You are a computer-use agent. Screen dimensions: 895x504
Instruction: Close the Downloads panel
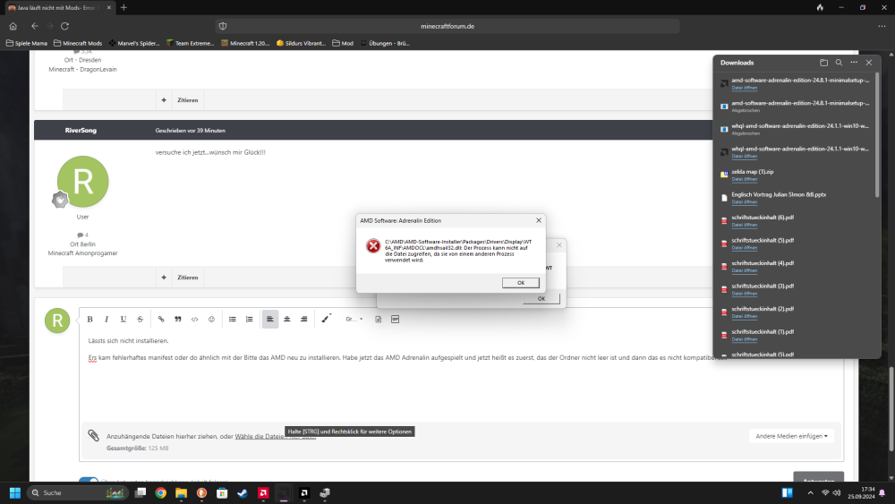coord(869,63)
